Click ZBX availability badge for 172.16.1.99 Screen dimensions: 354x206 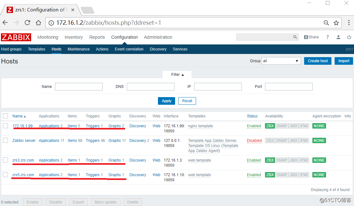[x=270, y=126]
